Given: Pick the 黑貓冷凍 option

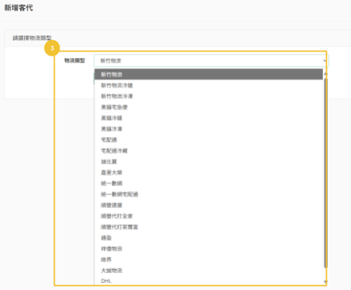Looking at the screenshot, I should tap(209, 129).
